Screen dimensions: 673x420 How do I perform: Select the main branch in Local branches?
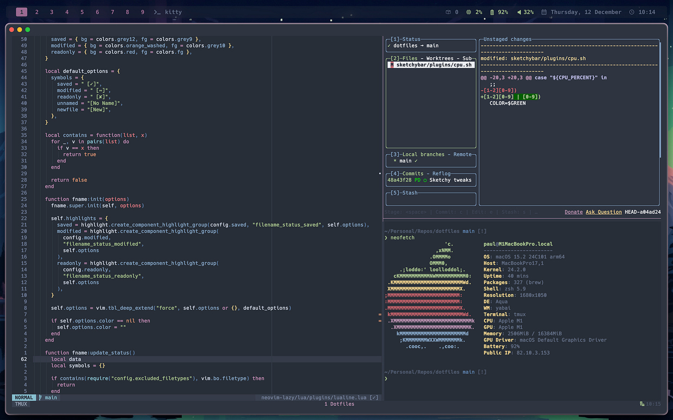tap(405, 161)
